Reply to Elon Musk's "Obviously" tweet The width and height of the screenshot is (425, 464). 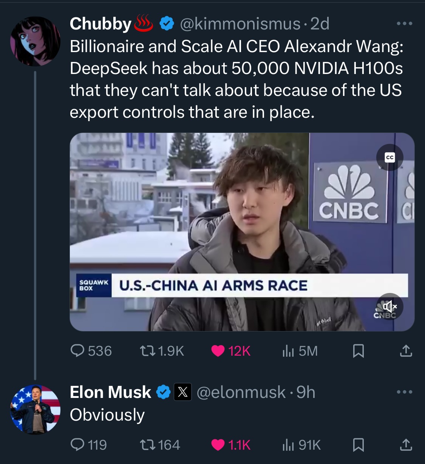tap(78, 445)
